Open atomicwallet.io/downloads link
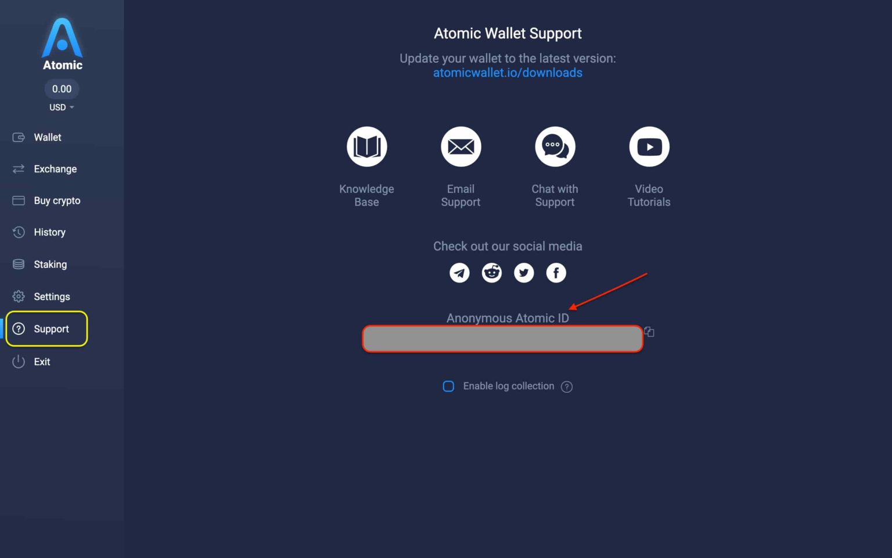 508,72
